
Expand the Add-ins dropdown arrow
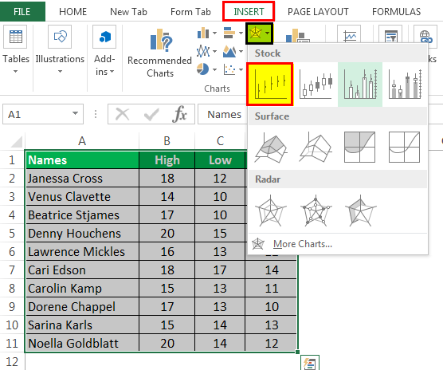[x=112, y=72]
